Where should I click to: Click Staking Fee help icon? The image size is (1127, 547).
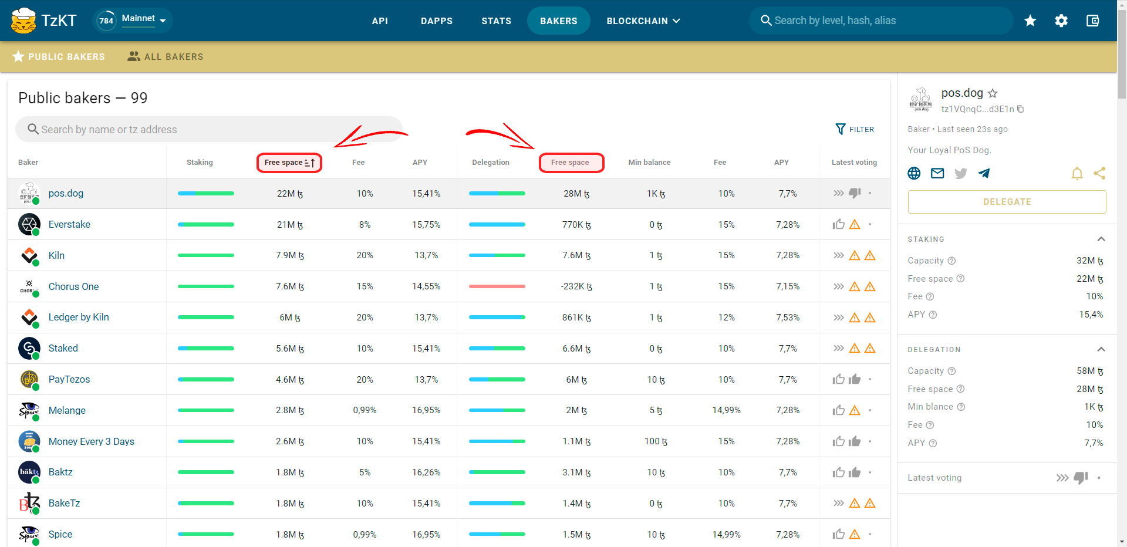click(x=930, y=296)
